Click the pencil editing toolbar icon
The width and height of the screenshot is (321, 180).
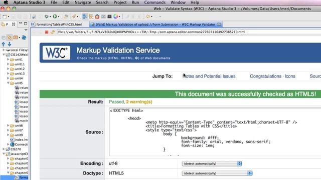click(74, 16)
